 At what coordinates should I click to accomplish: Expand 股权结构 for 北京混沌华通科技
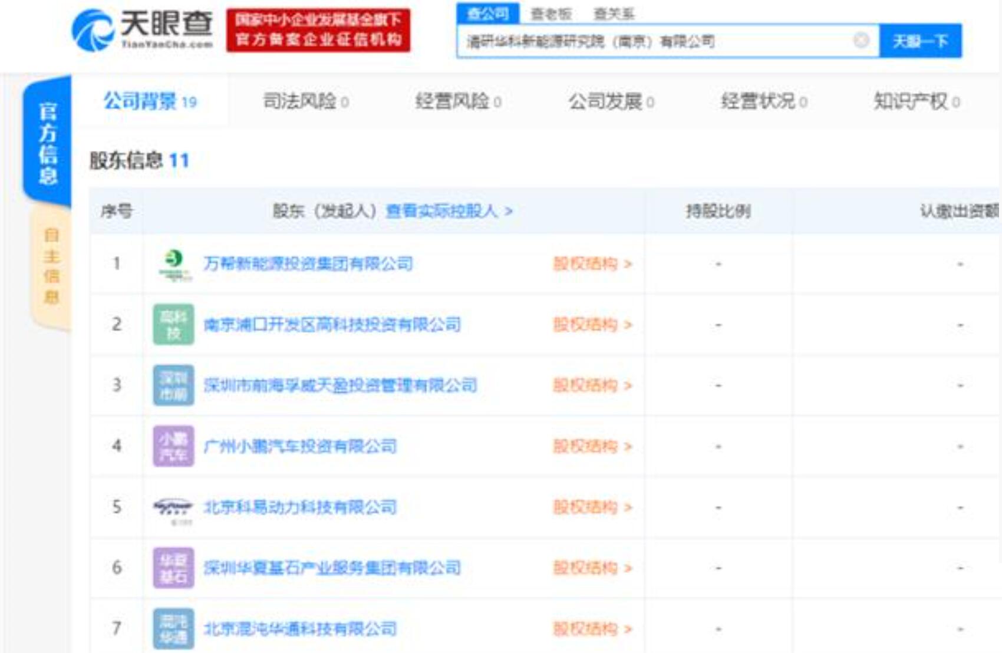pos(592,629)
